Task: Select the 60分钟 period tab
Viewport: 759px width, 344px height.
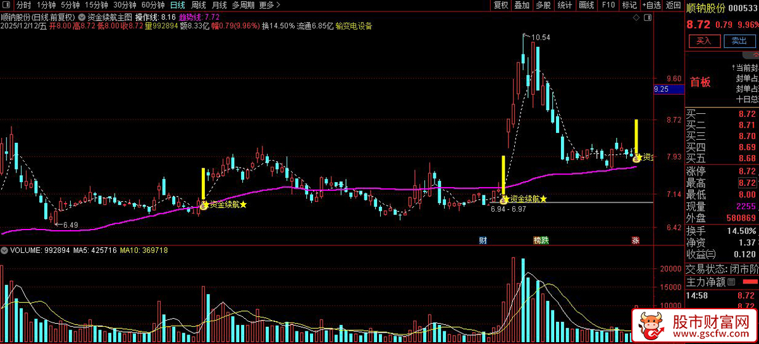Action: coord(153,5)
